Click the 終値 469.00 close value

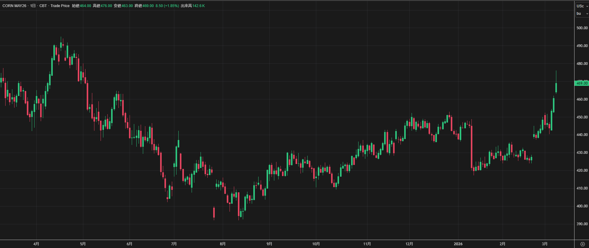click(x=144, y=6)
